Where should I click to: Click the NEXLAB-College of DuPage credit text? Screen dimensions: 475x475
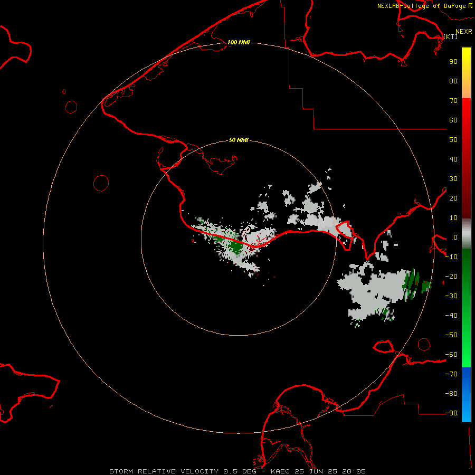(x=421, y=6)
